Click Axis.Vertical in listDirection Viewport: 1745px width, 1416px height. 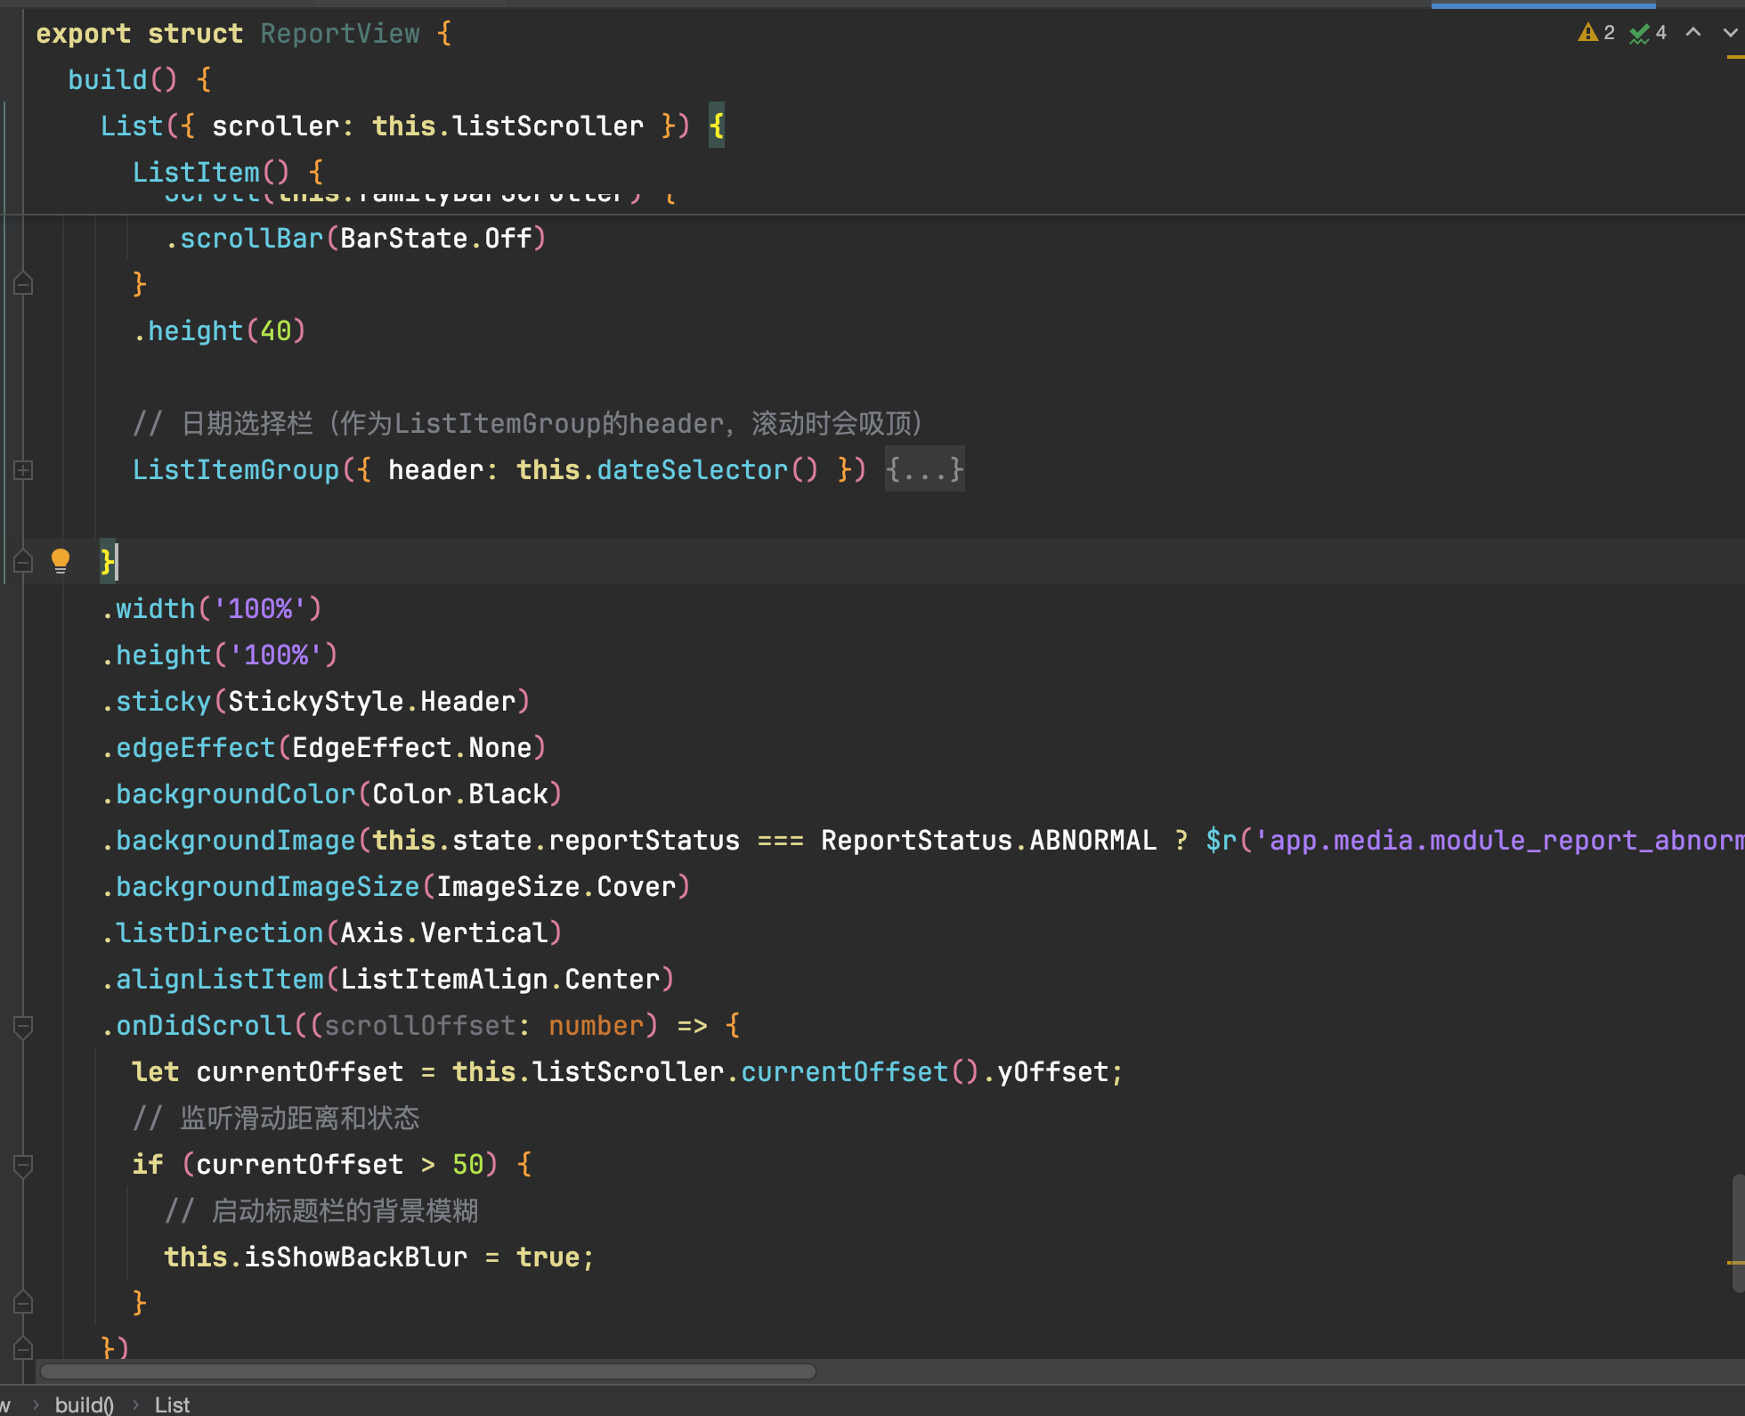point(444,932)
